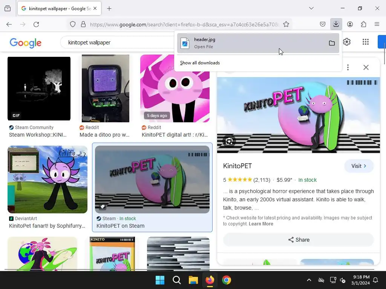This screenshot has height=289, width=386.
Task: Bookmark this page with the star
Action: point(286,24)
